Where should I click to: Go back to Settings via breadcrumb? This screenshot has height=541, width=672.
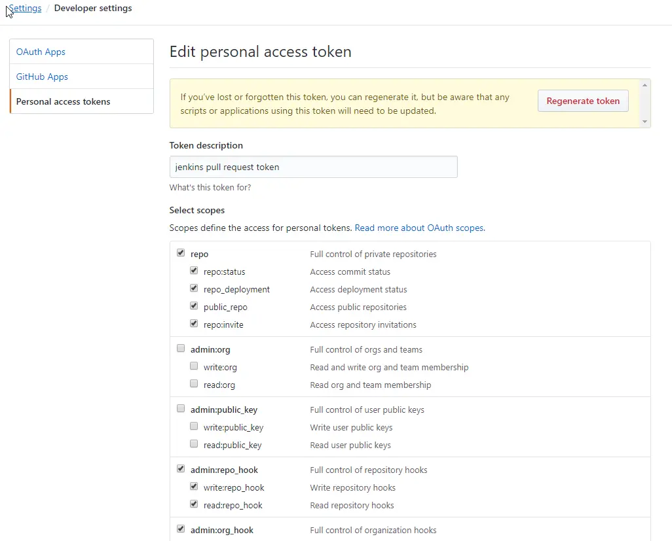(x=26, y=9)
